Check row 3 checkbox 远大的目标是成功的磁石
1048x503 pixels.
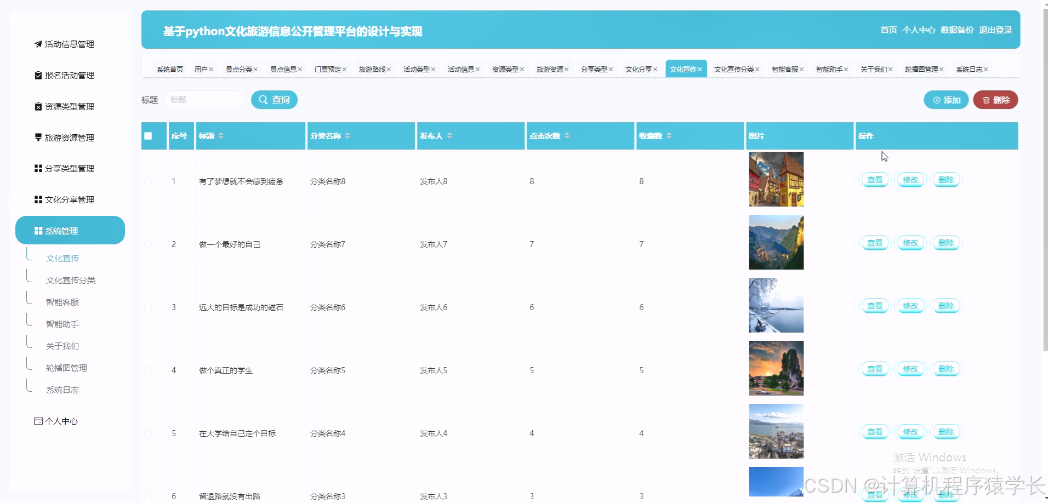click(148, 307)
